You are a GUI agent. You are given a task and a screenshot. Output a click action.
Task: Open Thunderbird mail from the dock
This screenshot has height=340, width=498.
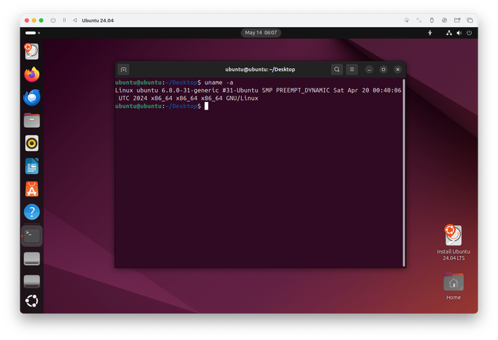coord(32,97)
